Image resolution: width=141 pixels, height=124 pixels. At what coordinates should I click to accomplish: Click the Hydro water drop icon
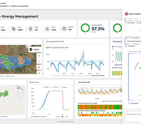pos(47,29)
